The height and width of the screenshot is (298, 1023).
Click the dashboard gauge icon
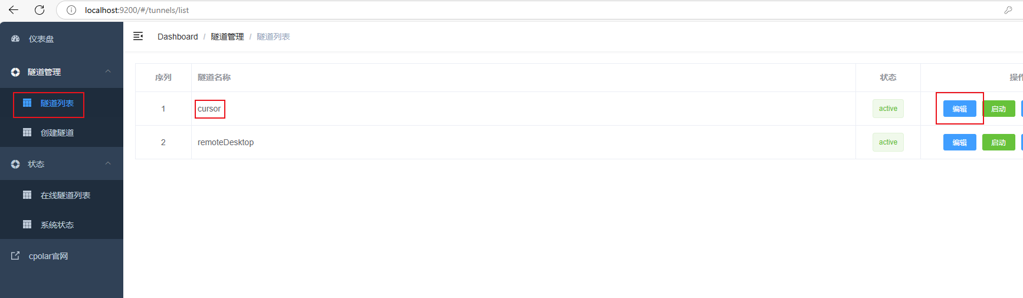pyautogui.click(x=15, y=38)
